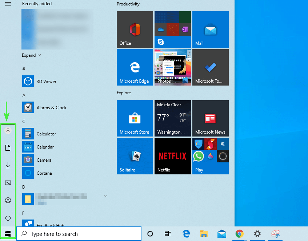Open Task View from the taskbar
This screenshot has height=241, width=308.
coord(167,234)
